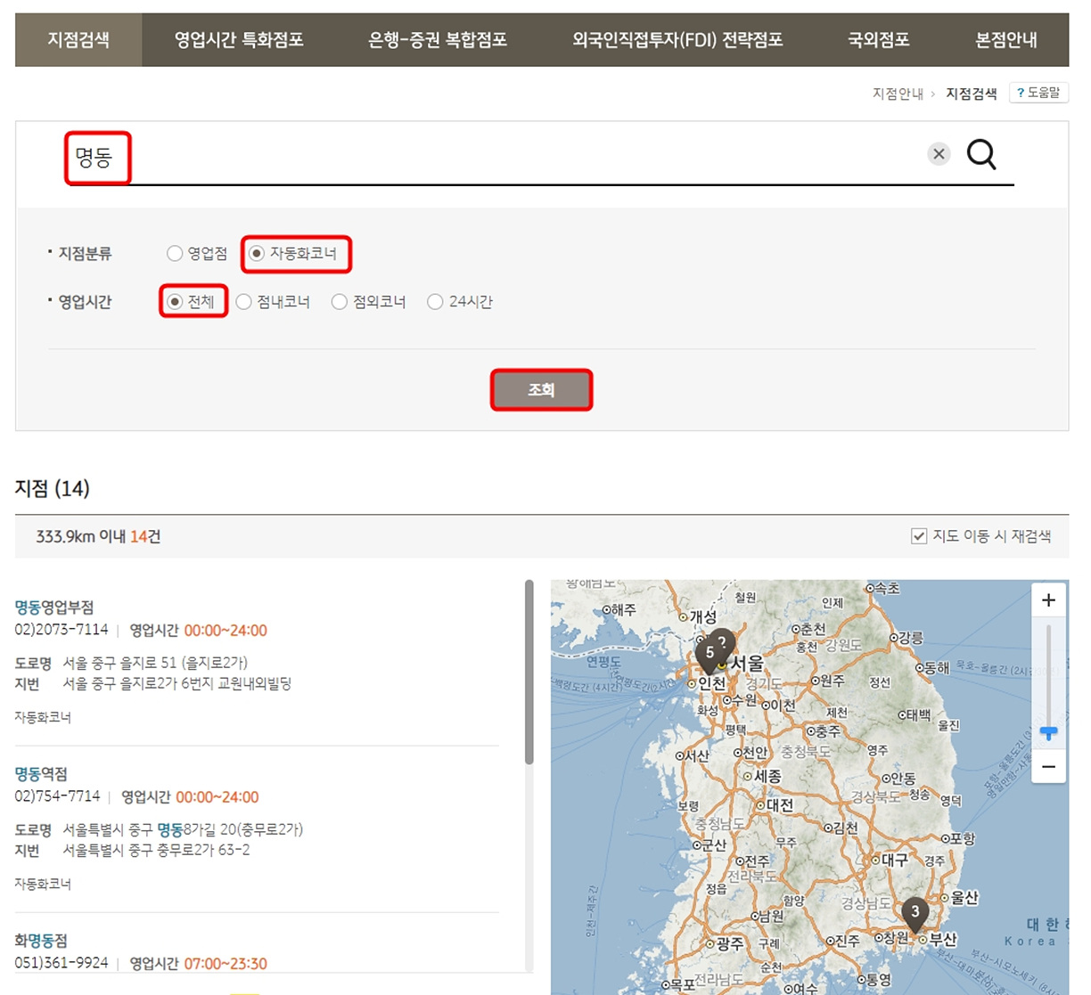1091x995 pixels.
Task: Select the 점내코너 radio button
Action: tap(243, 302)
